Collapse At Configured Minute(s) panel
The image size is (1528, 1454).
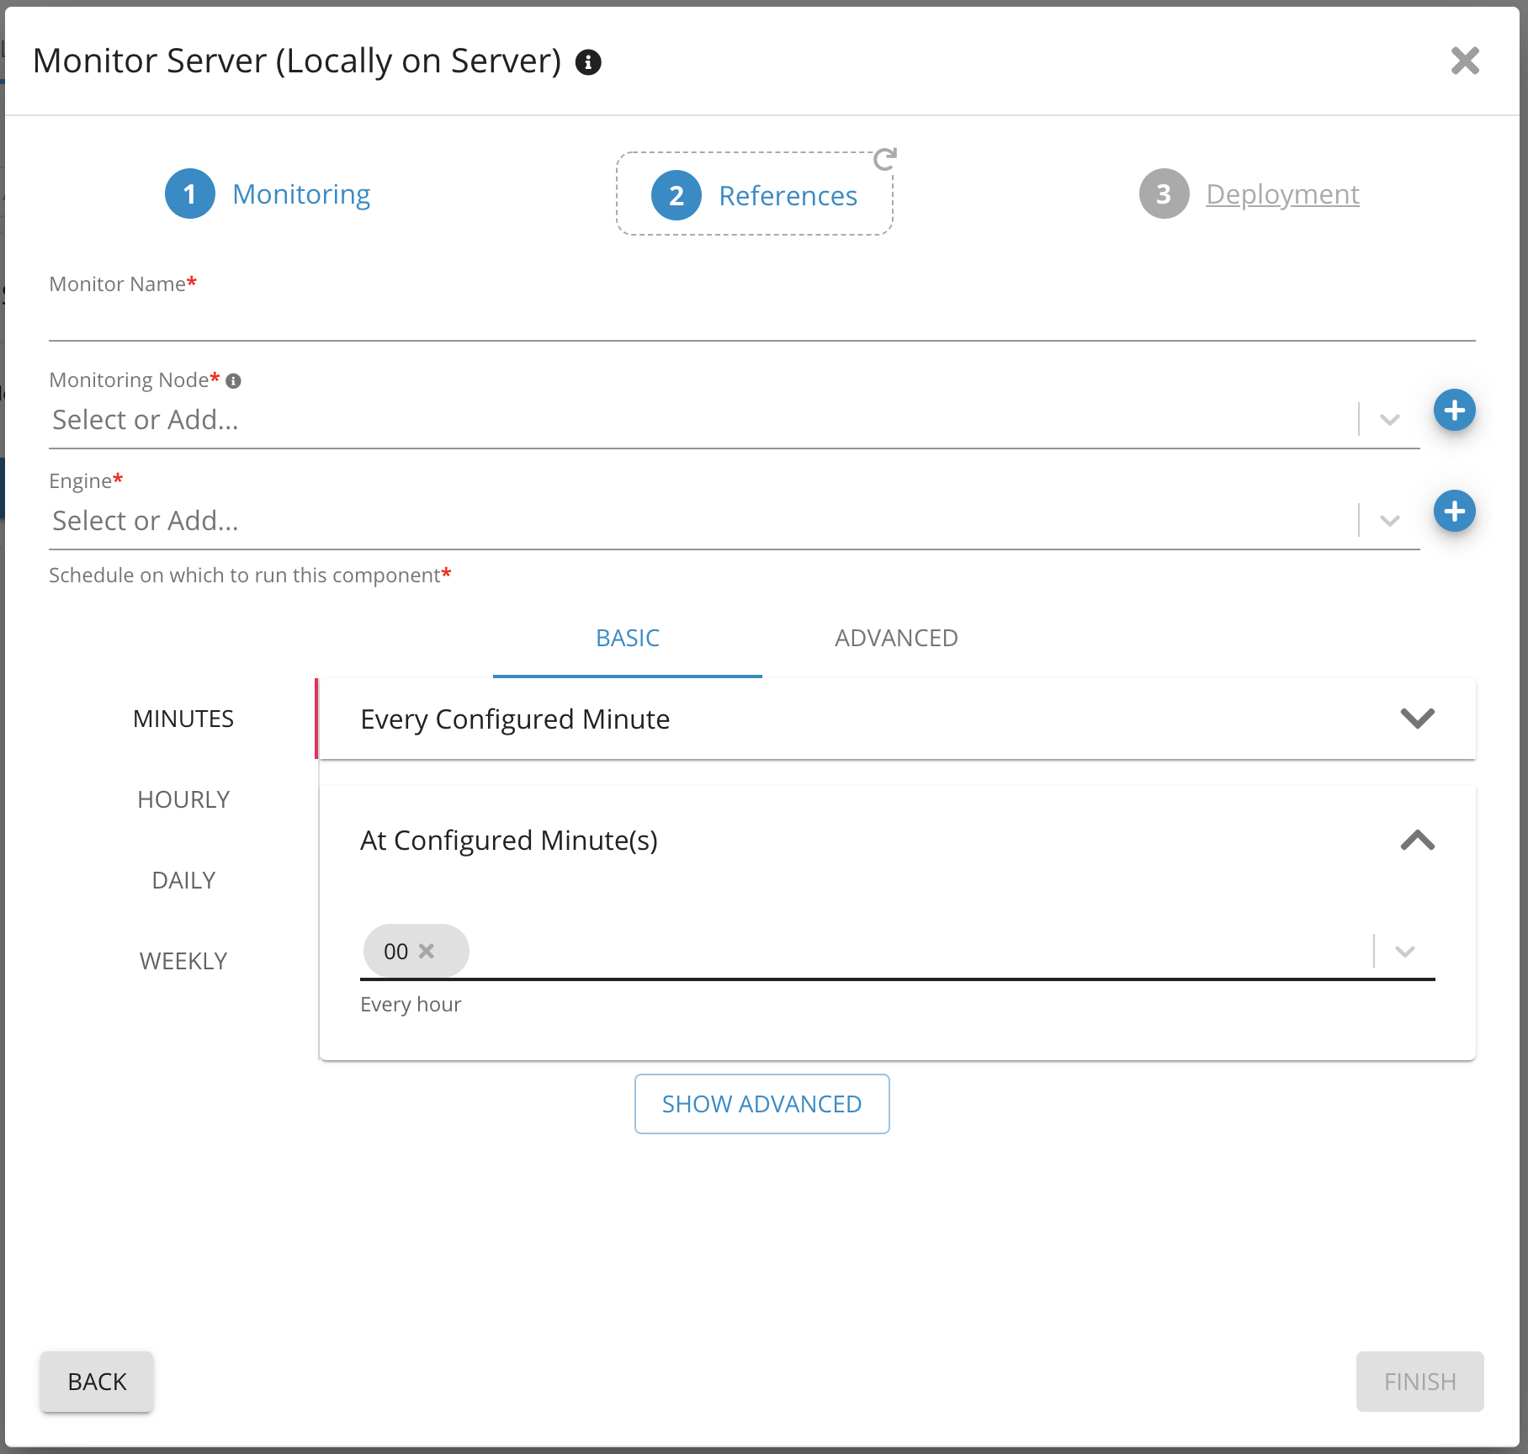coord(1417,840)
